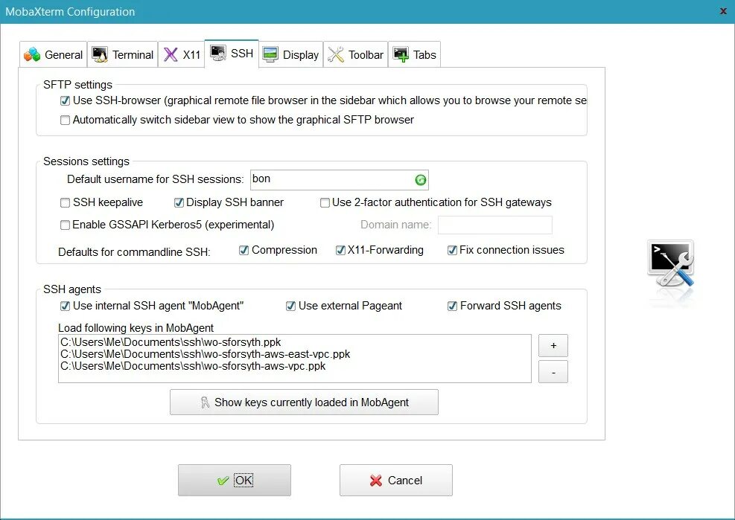
Task: Enable 2-factor authentication for SSH gateways
Action: pos(325,203)
